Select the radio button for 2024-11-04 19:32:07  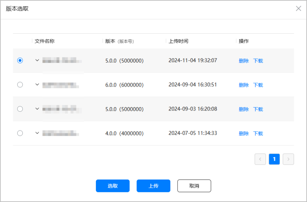tap(20, 60)
